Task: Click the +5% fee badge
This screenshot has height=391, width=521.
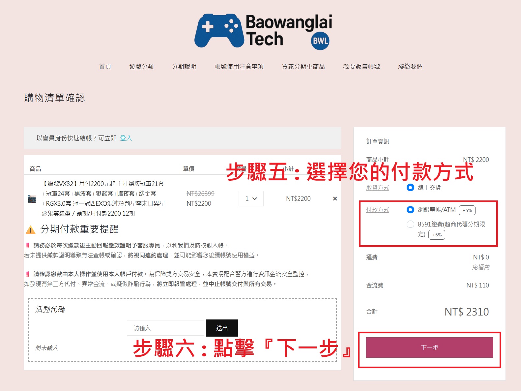Action: click(467, 210)
